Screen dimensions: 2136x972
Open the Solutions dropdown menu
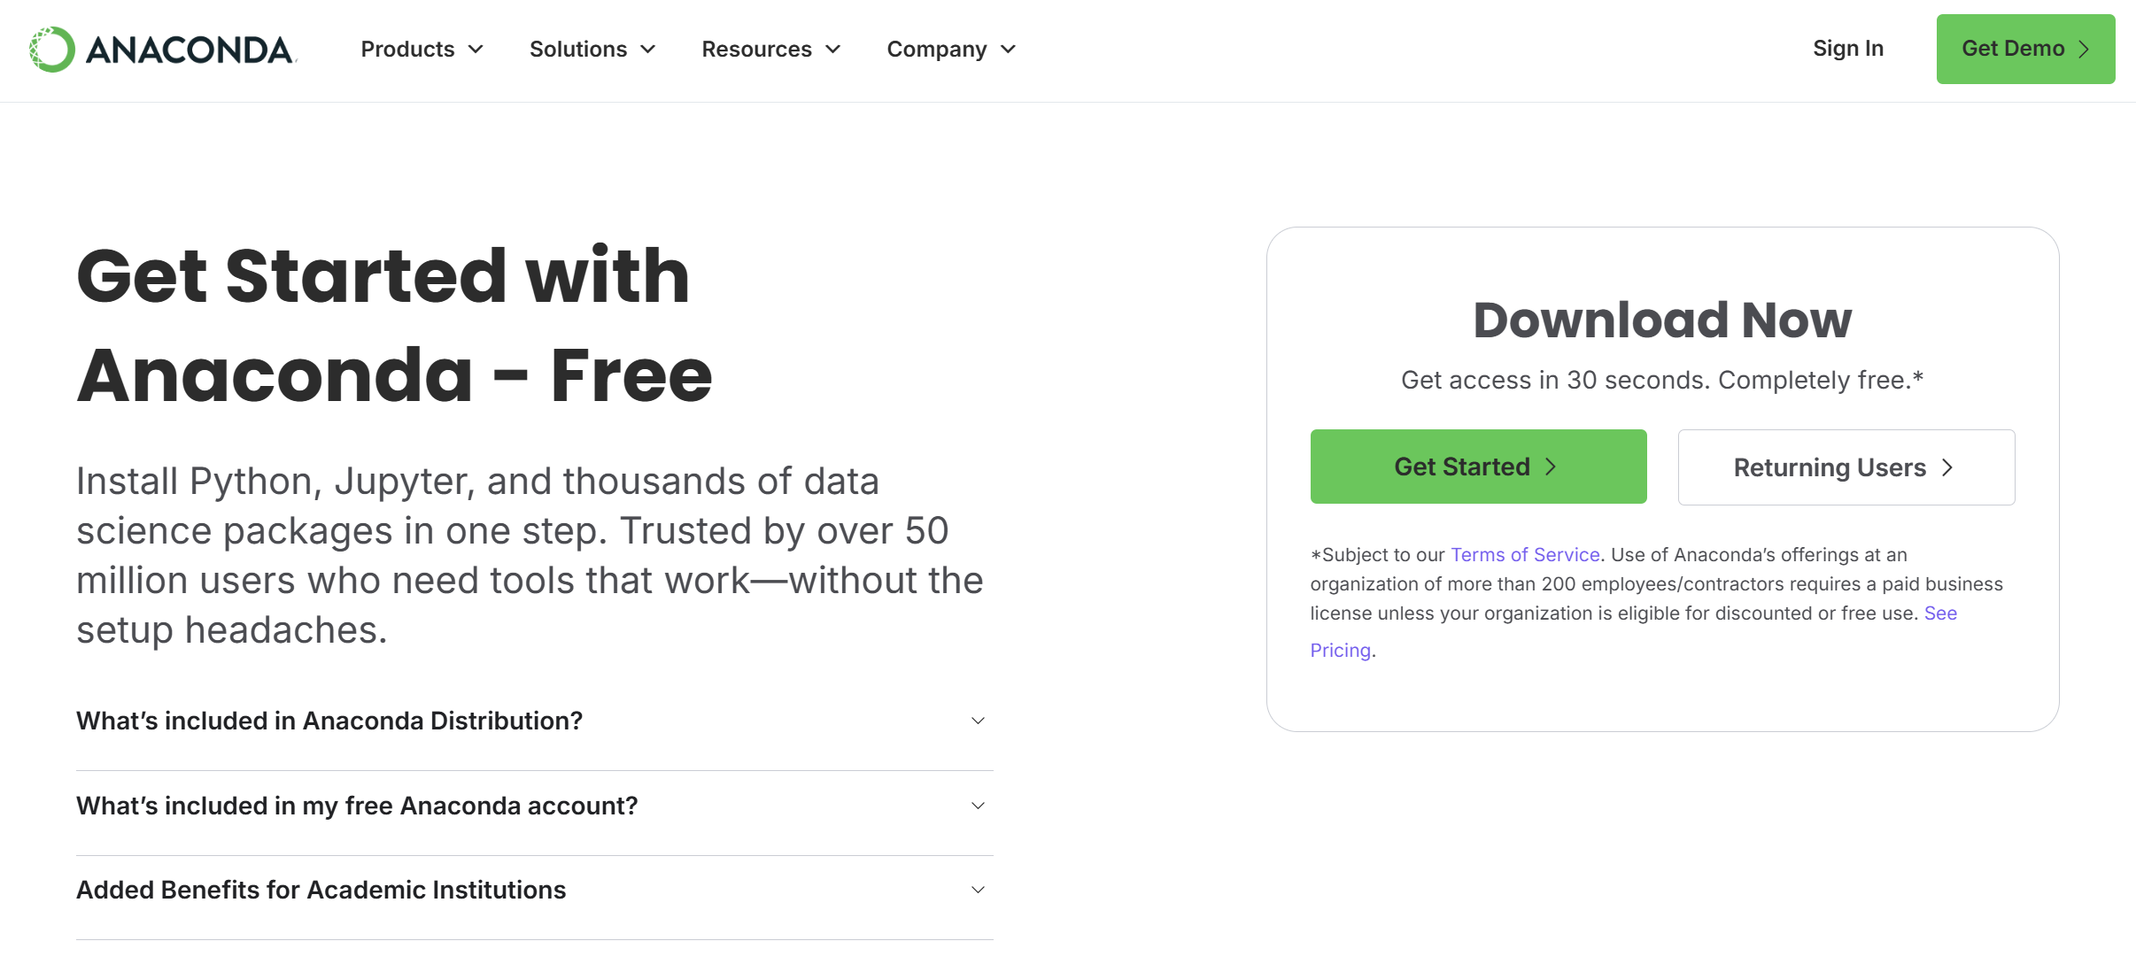[578, 50]
